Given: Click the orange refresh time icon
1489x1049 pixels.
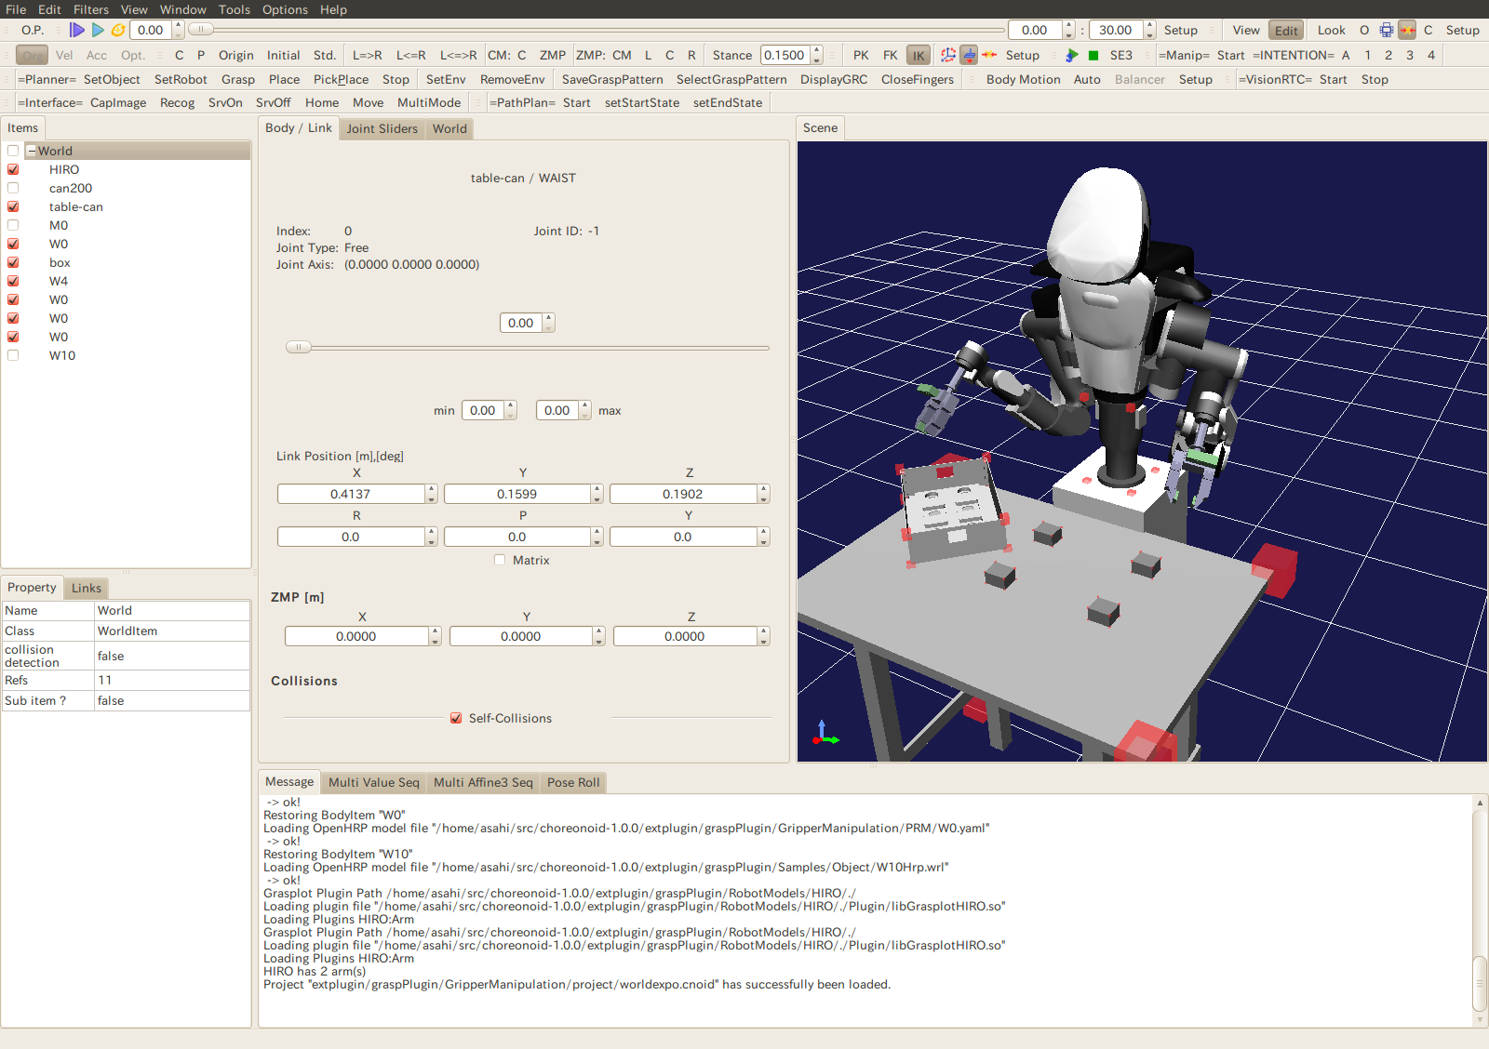Looking at the screenshot, I should click(x=118, y=30).
